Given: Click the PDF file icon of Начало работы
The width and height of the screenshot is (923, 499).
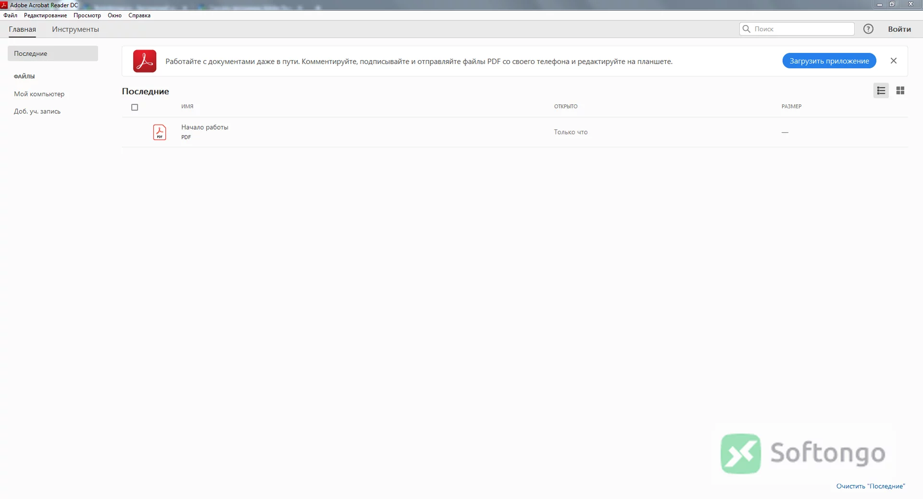Looking at the screenshot, I should [x=160, y=132].
